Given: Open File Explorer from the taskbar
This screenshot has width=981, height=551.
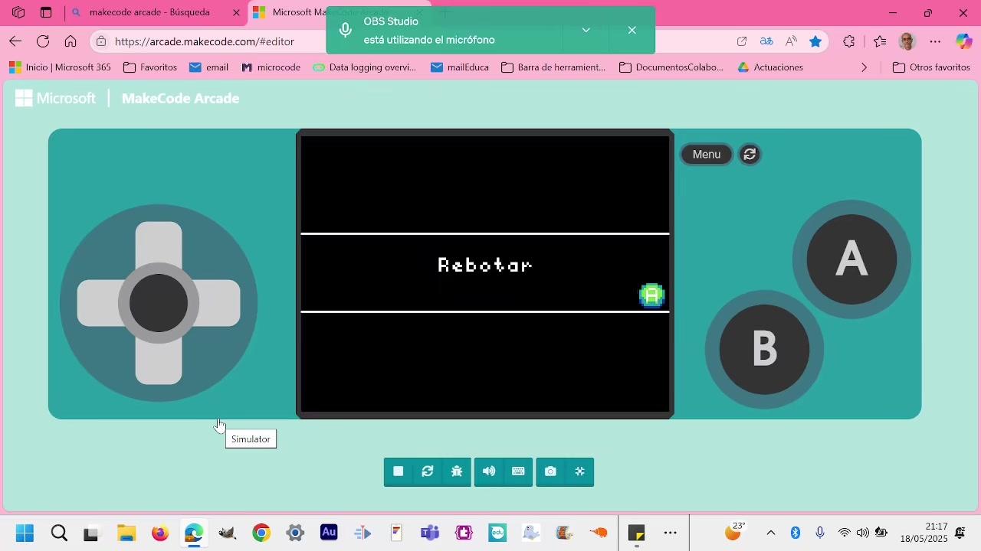Looking at the screenshot, I should pyautogui.click(x=126, y=533).
